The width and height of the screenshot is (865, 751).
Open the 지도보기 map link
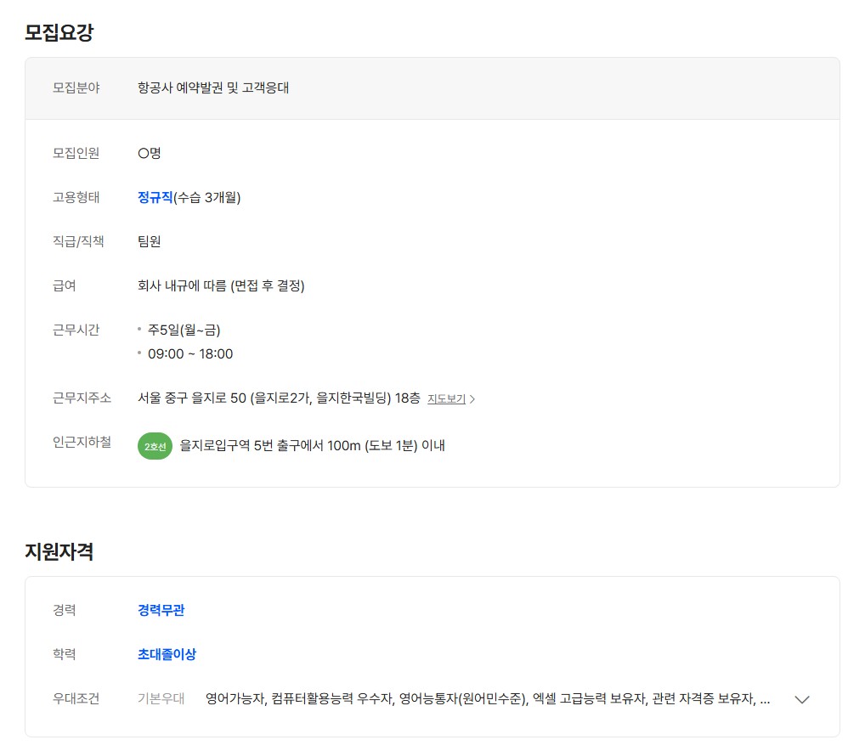(x=446, y=398)
